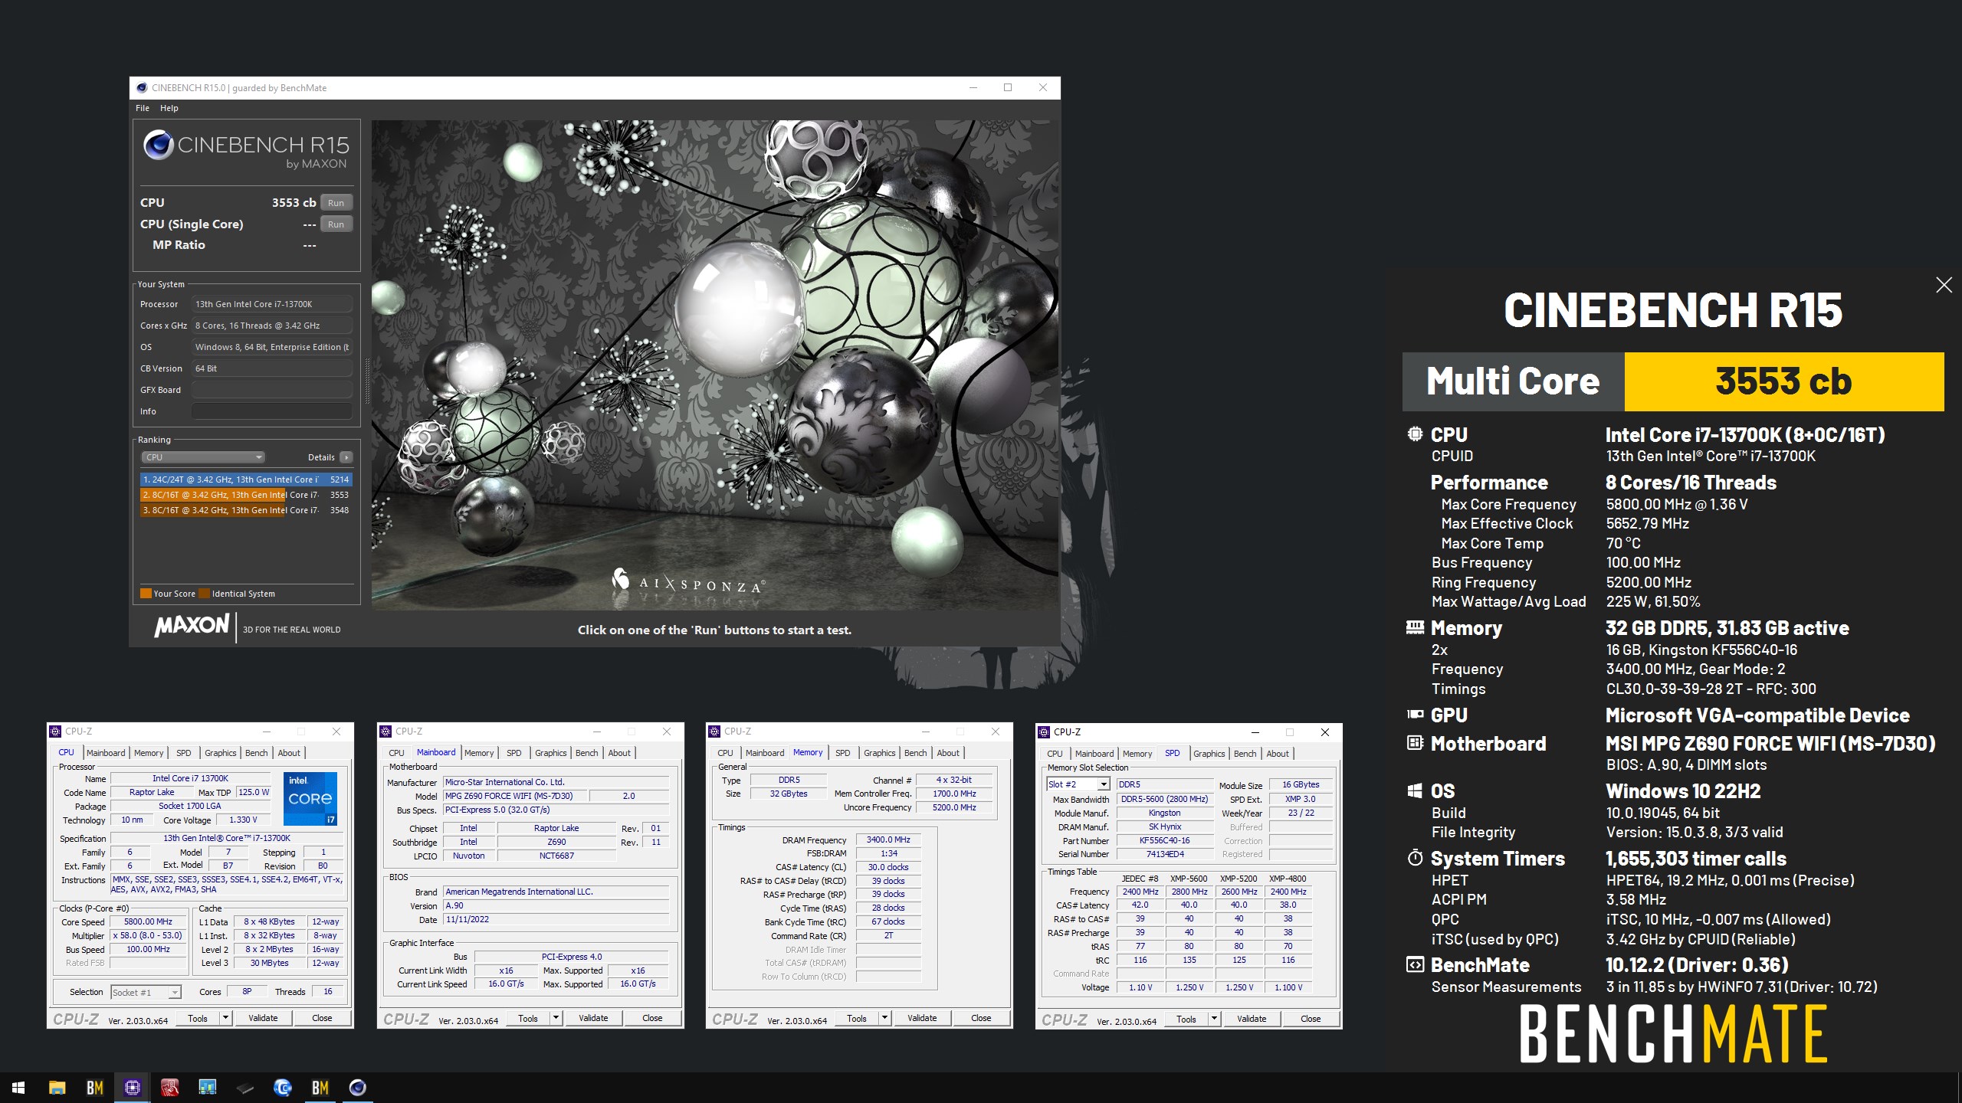Run the CPU multi-core benchmark
Screen dimensions: 1962x1103
pos(336,203)
